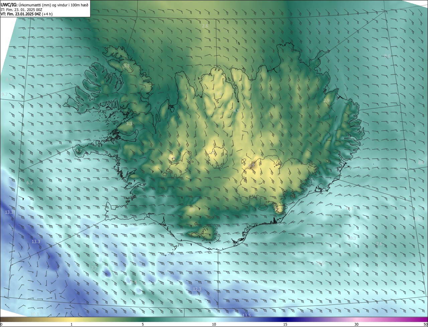Click the color scale tick label 50
Viewport: 428px width, 327px height.
point(425,324)
